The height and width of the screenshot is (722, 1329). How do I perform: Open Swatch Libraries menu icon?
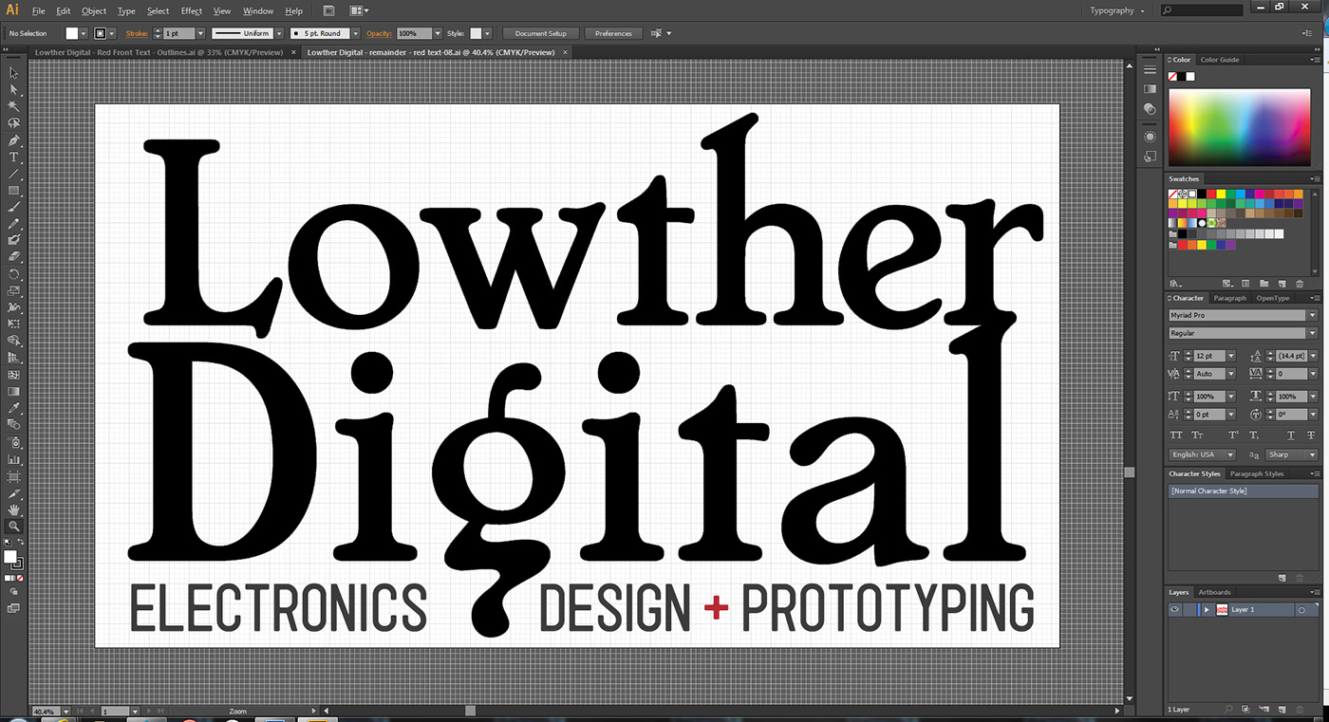pyautogui.click(x=1175, y=283)
